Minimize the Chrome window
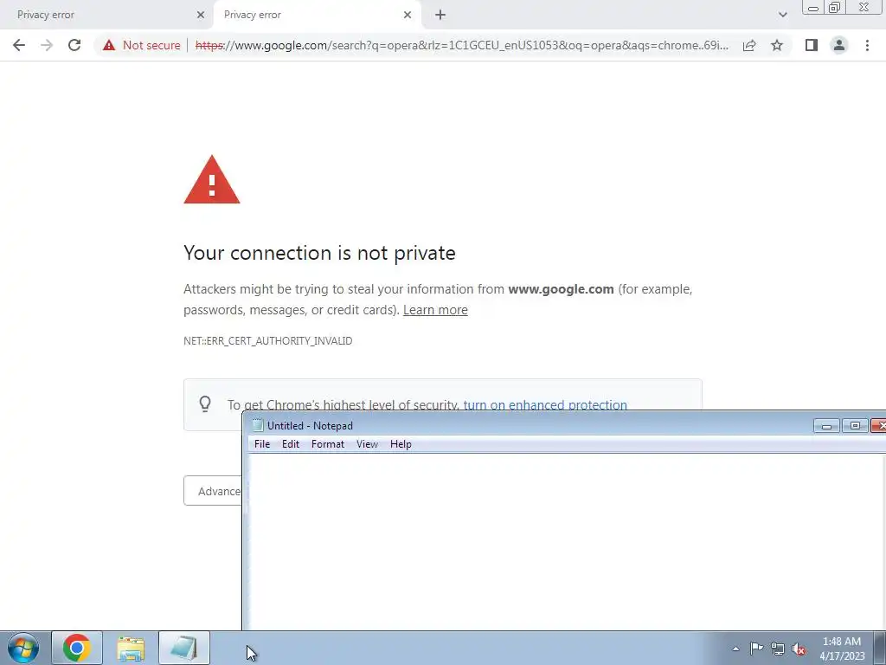 click(813, 8)
